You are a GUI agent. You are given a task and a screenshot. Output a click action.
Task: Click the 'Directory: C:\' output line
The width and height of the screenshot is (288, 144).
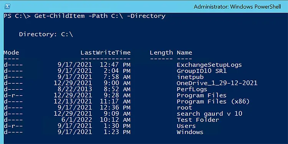[x=46, y=34]
